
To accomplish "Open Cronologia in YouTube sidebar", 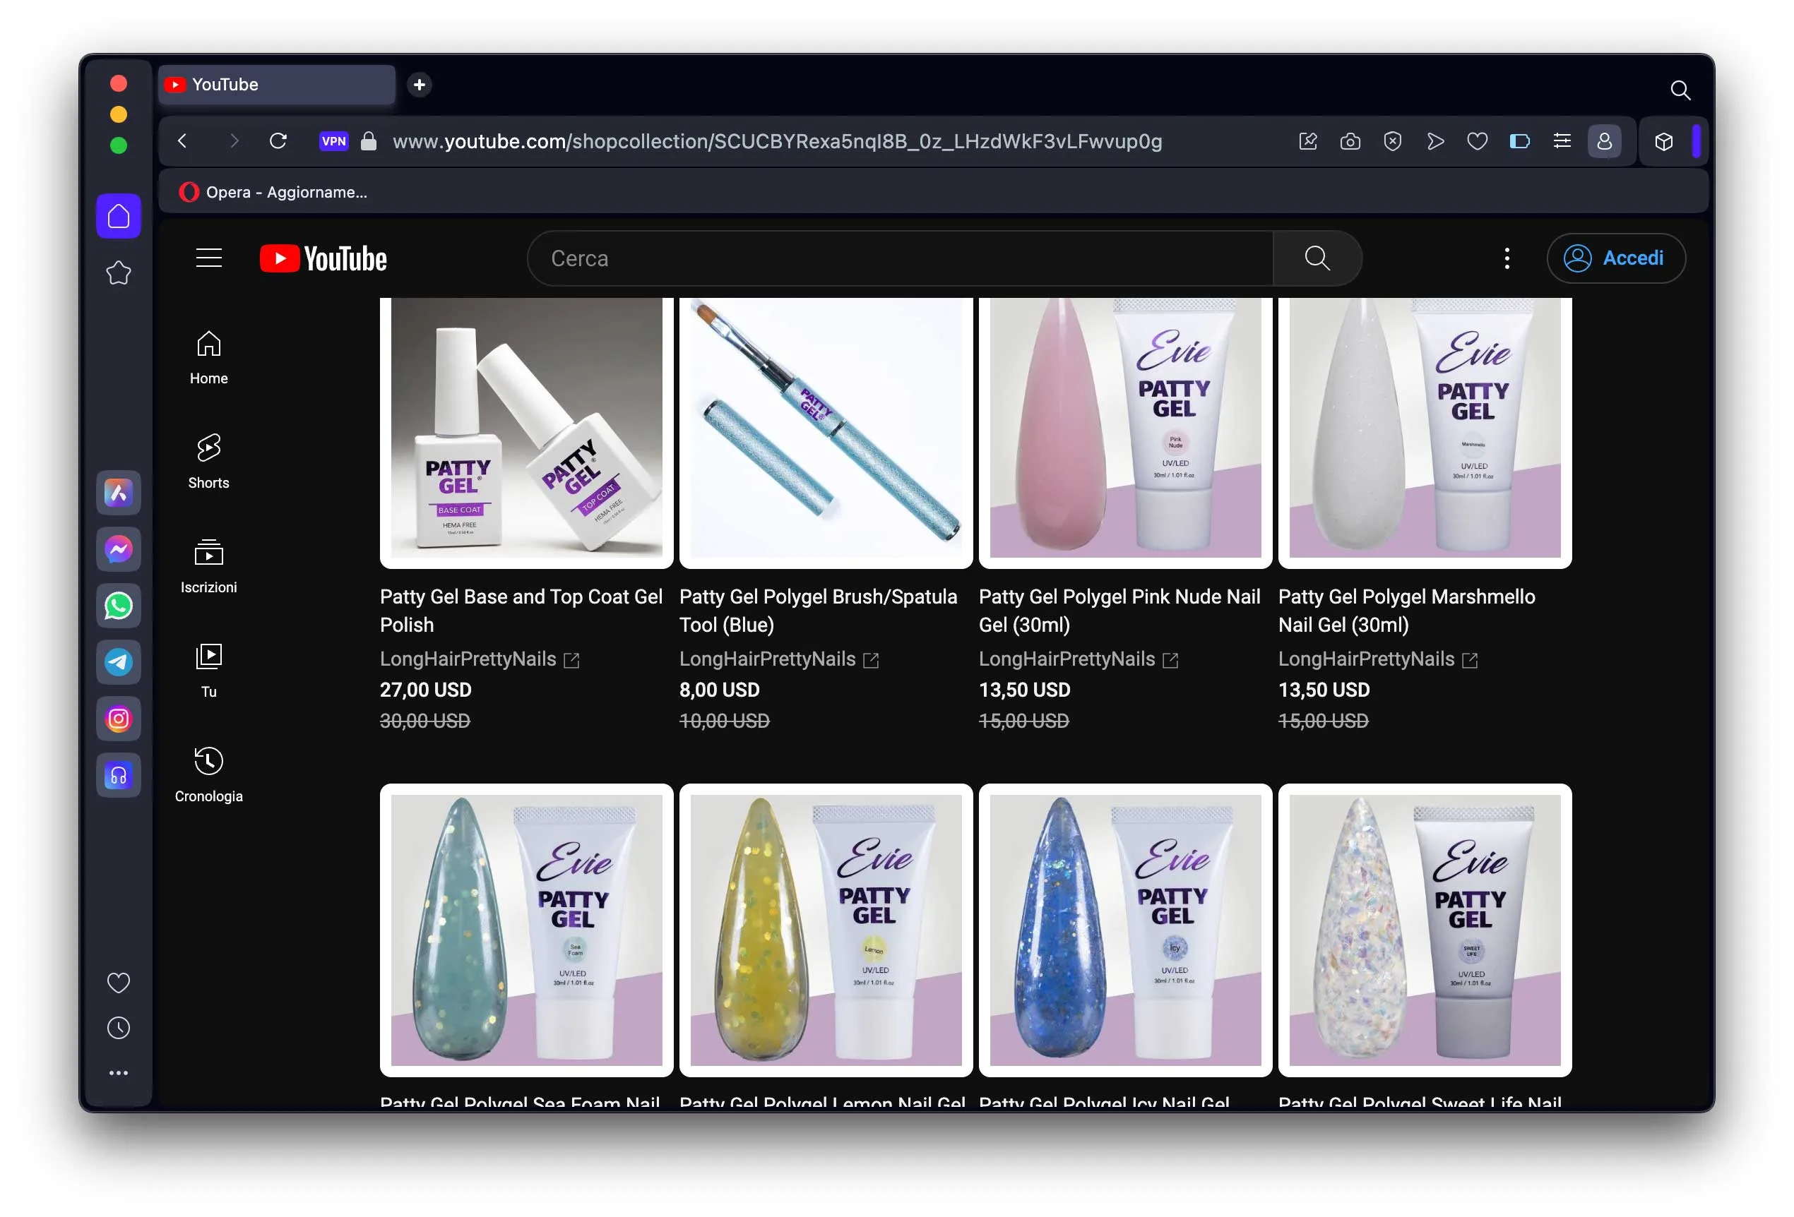I will click(x=208, y=774).
